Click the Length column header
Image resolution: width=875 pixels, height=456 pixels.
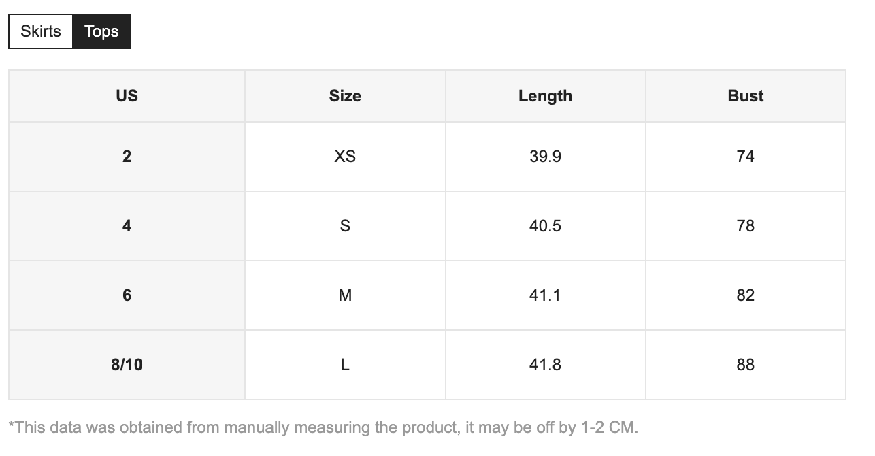[545, 96]
